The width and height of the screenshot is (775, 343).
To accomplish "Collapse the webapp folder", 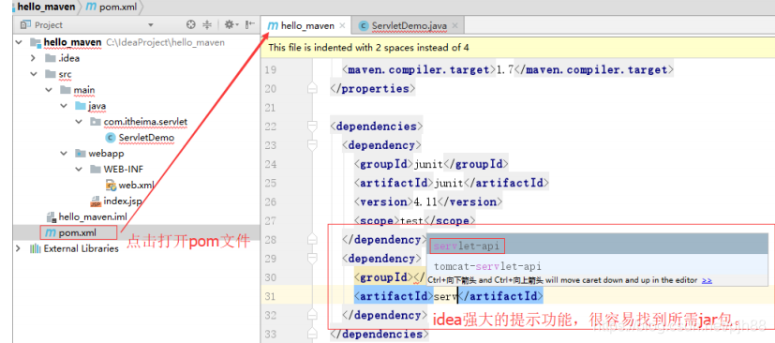I will point(64,154).
